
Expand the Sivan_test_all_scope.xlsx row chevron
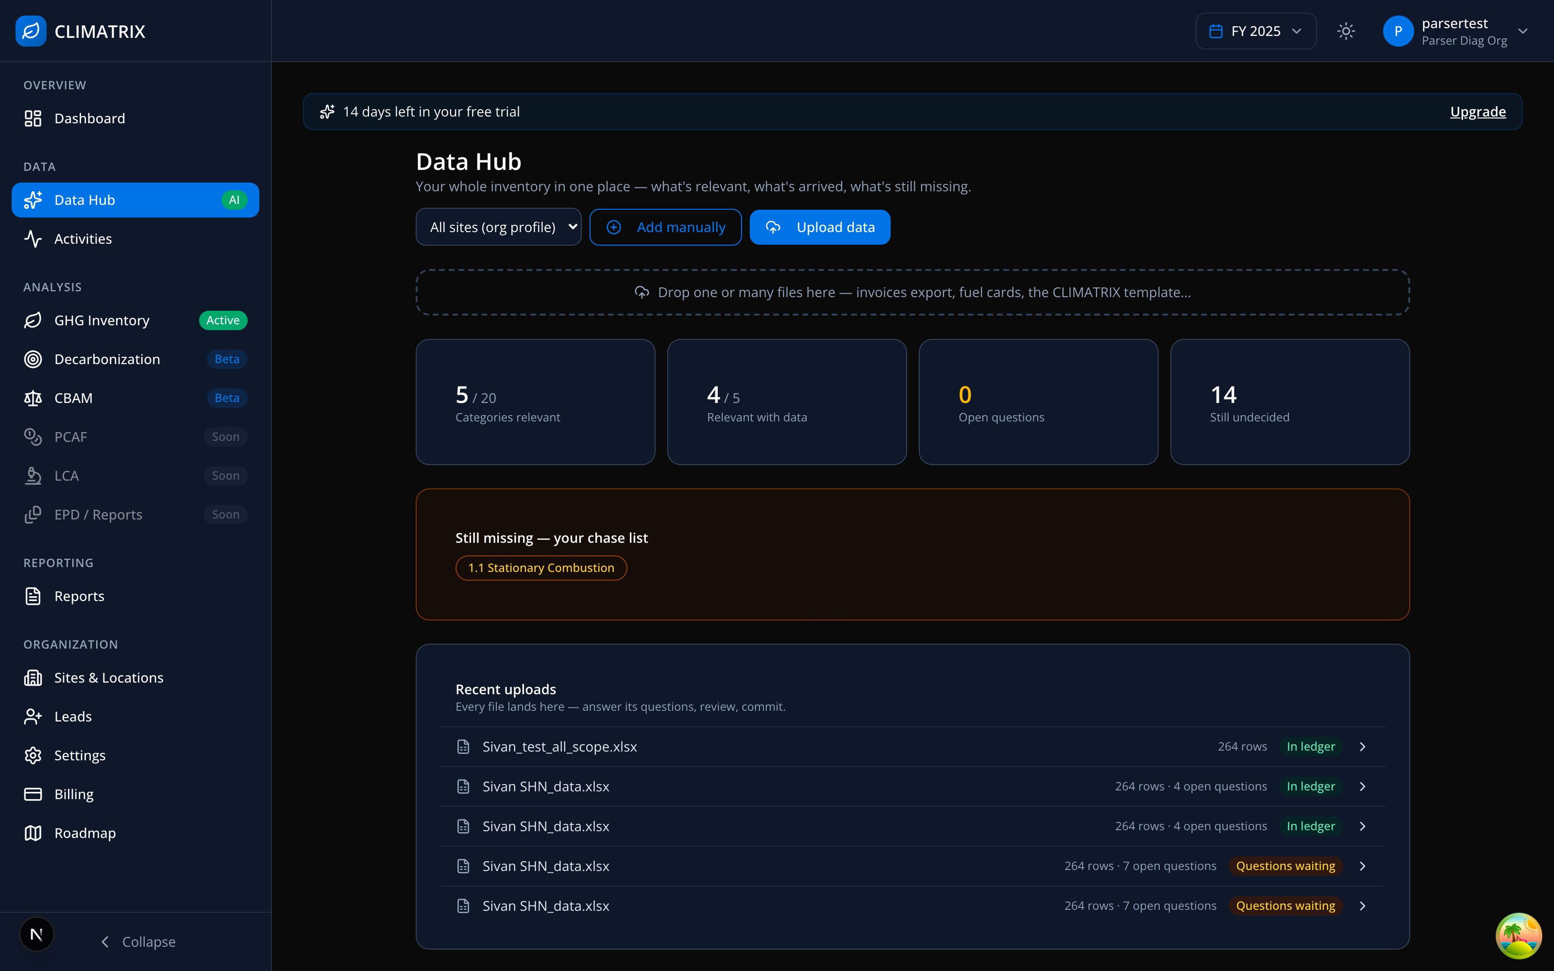click(x=1363, y=746)
